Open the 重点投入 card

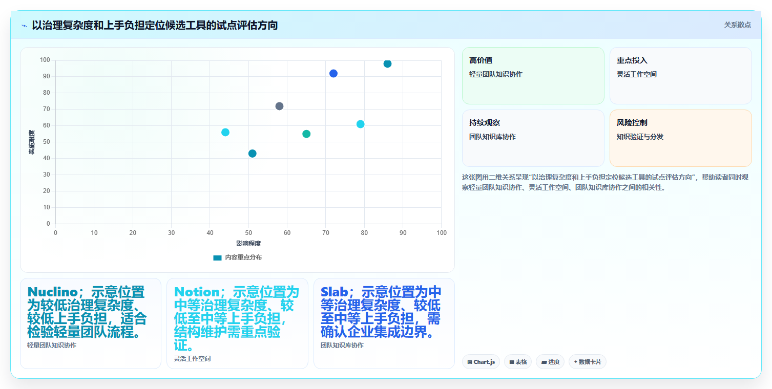pos(681,76)
